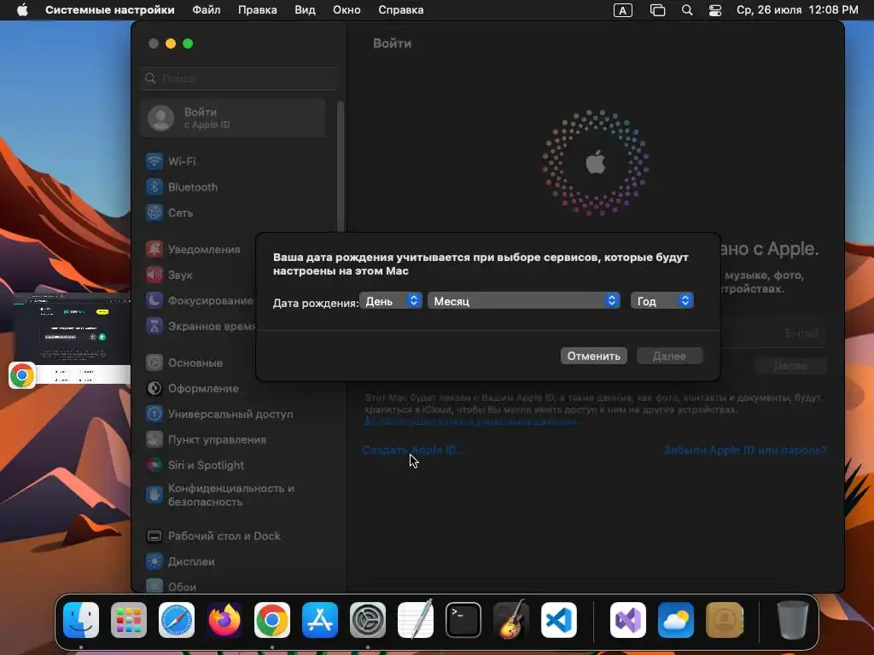Launch Chrome from the Dock

pyautogui.click(x=272, y=620)
